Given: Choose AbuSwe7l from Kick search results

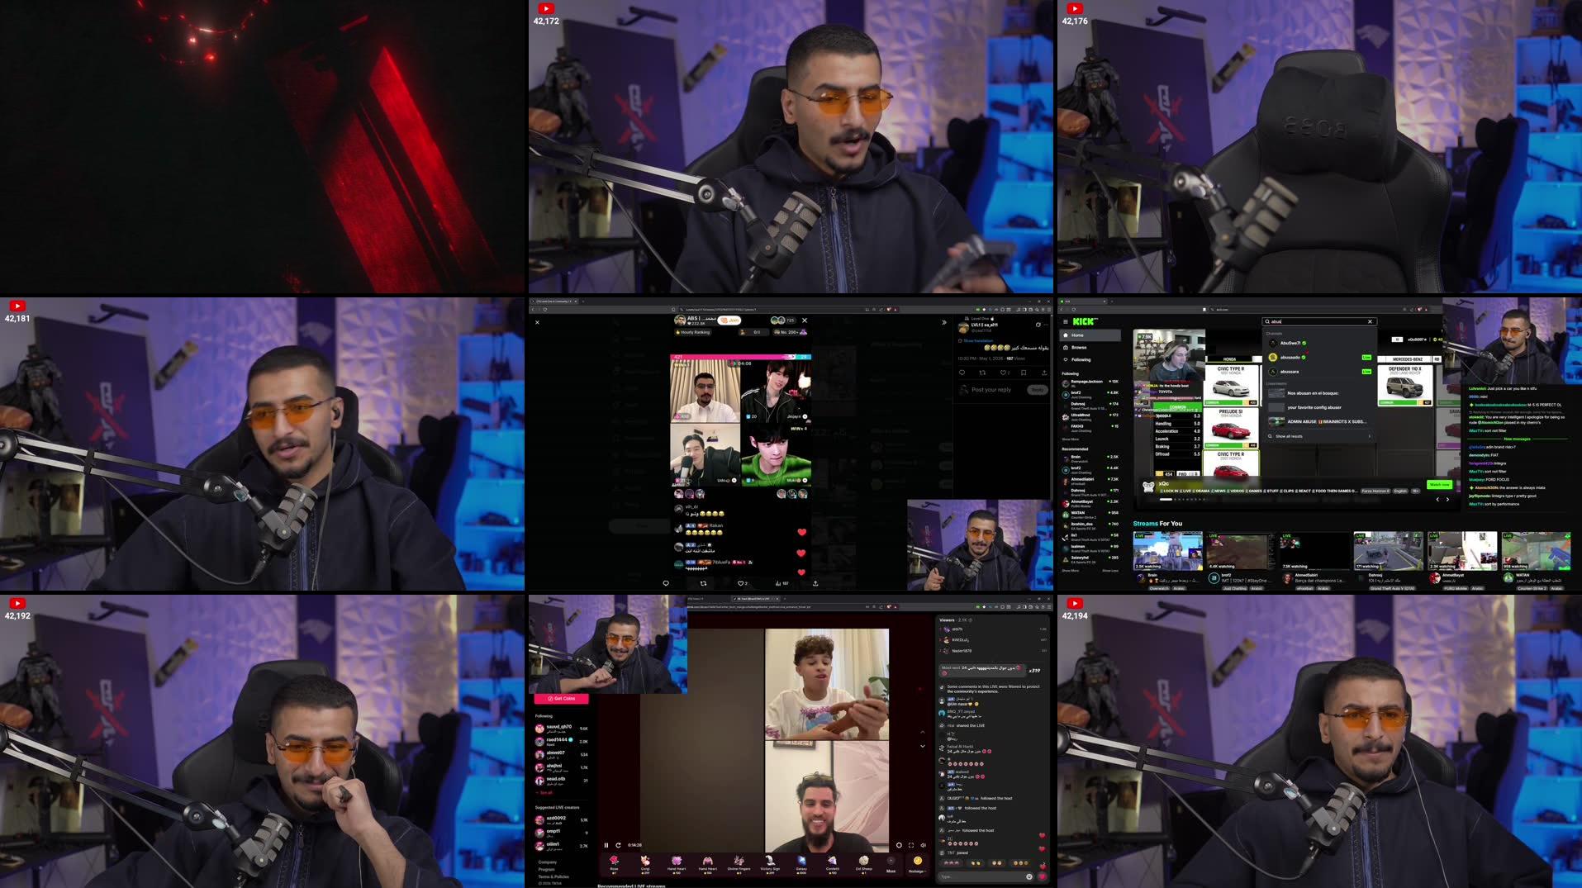Looking at the screenshot, I should [1318, 343].
